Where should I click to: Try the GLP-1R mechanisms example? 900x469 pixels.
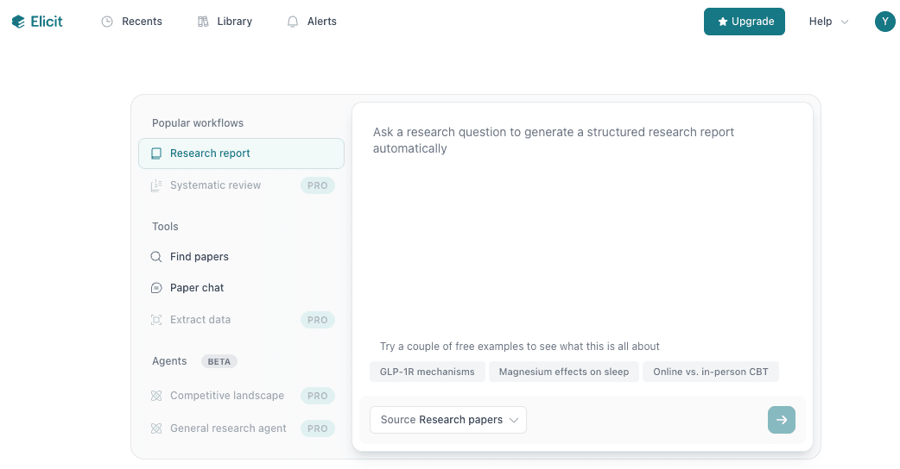tap(427, 372)
